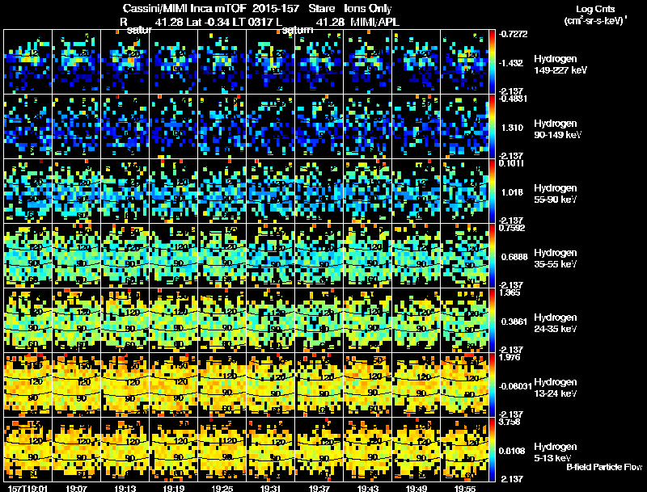Viewport: 647px width, 492px height.
Task: Select the 35-55 keV panel at 19:07
Action: (x=76, y=256)
